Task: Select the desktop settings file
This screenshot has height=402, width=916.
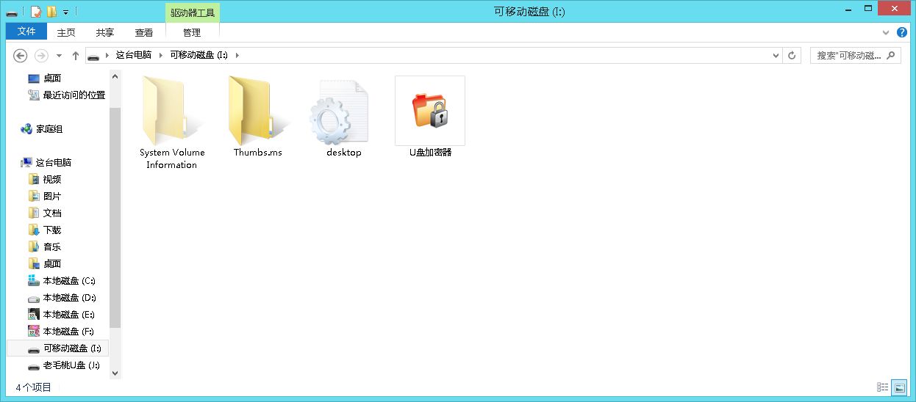Action: coord(344,117)
